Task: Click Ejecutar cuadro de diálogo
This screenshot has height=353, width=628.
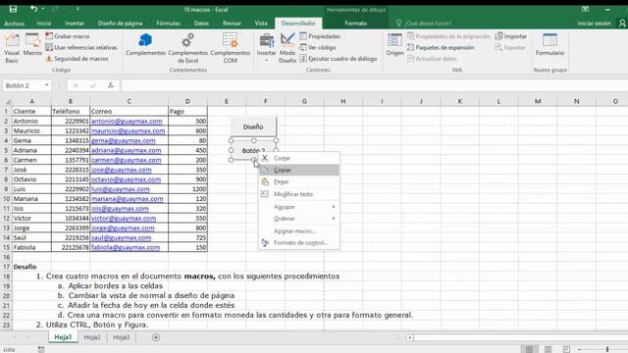Action: [x=339, y=59]
